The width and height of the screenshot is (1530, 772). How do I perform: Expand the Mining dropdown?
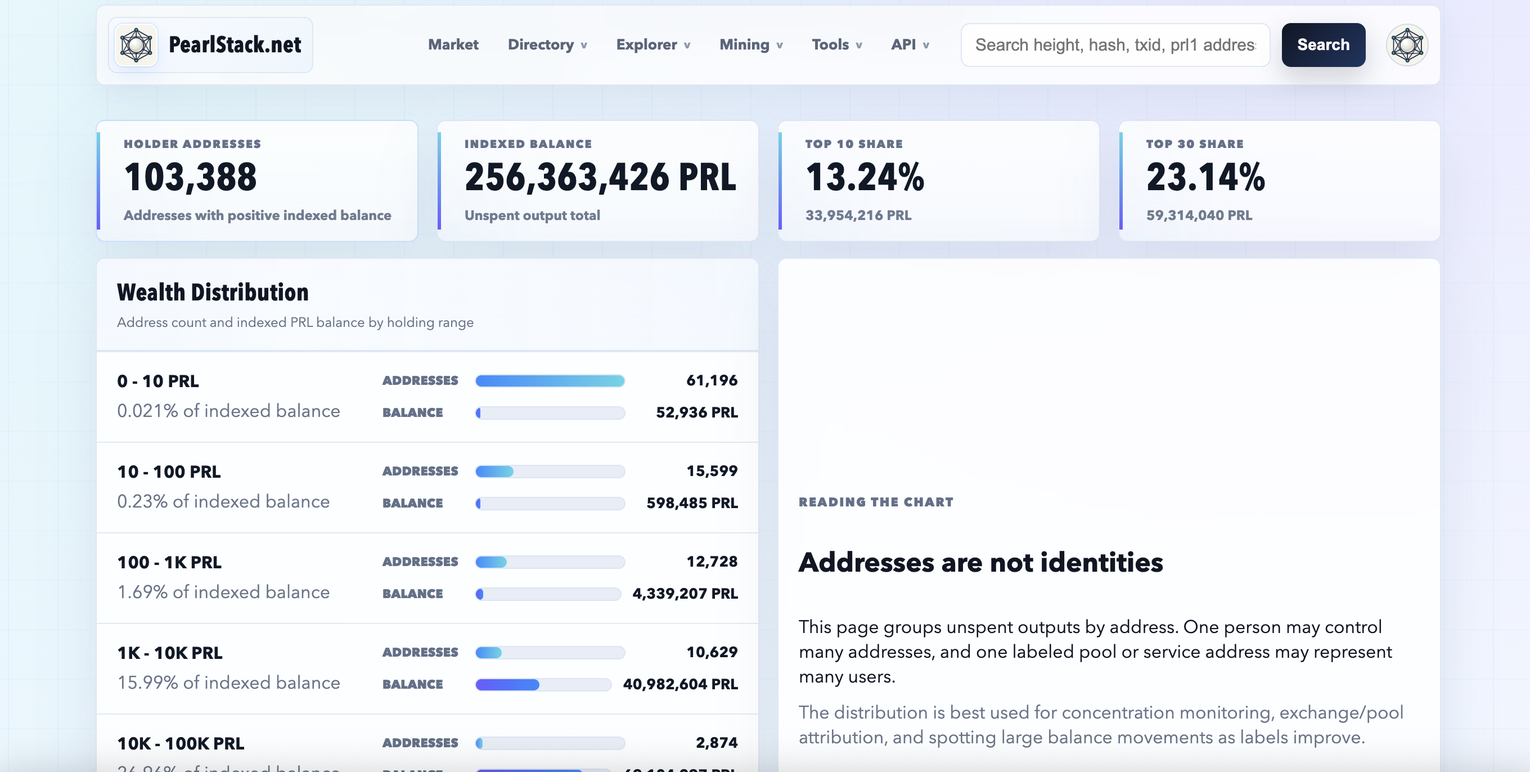(751, 44)
